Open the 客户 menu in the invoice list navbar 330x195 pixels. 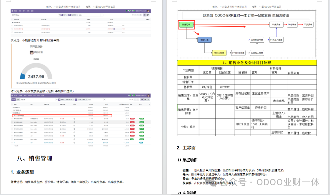25,96
